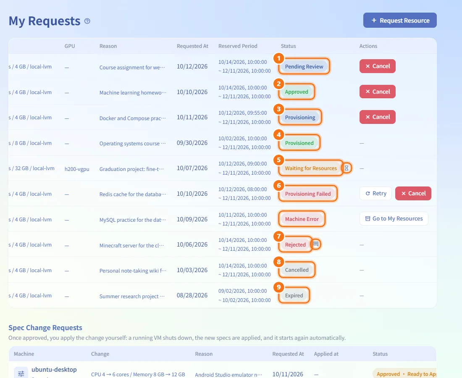Click the Machine Error badge
The width and height of the screenshot is (462, 378).
point(302,219)
